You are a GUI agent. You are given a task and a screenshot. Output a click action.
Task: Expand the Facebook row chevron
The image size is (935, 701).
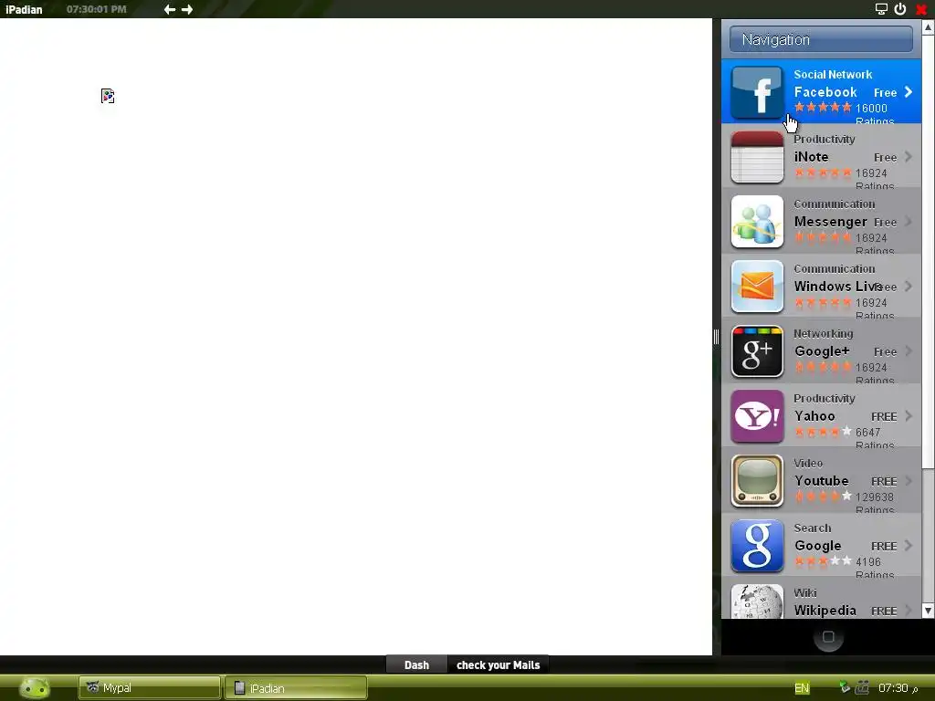point(909,92)
